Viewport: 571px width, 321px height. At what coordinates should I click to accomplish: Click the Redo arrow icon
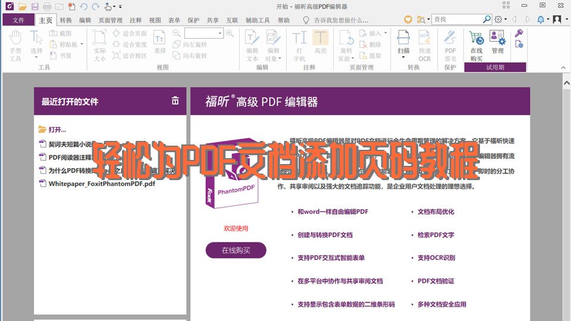(x=95, y=7)
